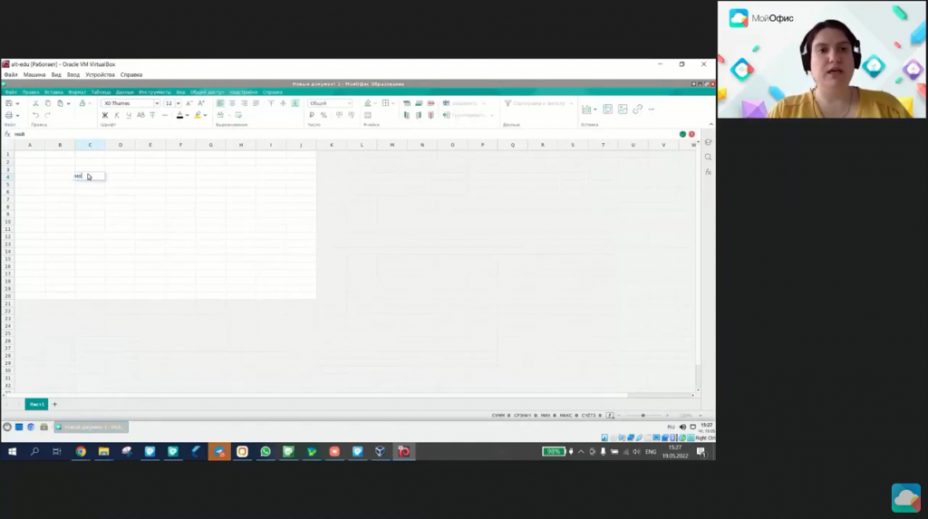Viewport: 928px width, 519px height.
Task: Open WhatsApp from Windows taskbar
Action: [266, 452]
